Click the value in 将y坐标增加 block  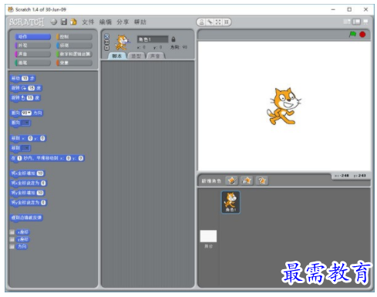point(40,193)
